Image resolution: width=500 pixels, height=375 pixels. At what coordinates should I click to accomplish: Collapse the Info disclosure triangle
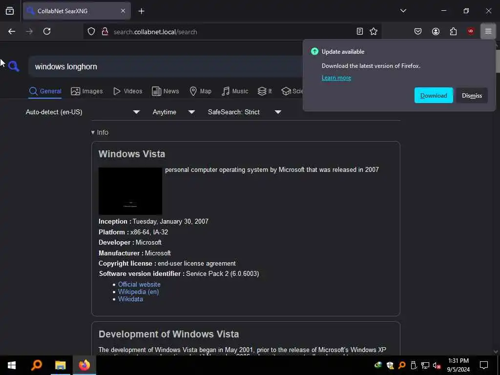coord(93,132)
